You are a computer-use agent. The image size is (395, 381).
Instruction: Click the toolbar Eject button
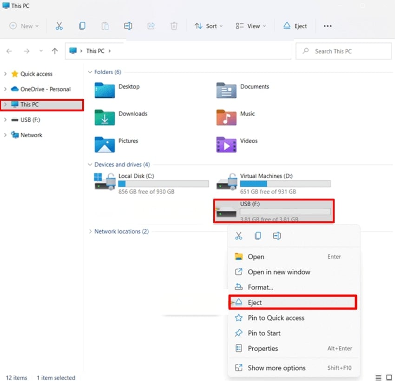pyautogui.click(x=295, y=26)
